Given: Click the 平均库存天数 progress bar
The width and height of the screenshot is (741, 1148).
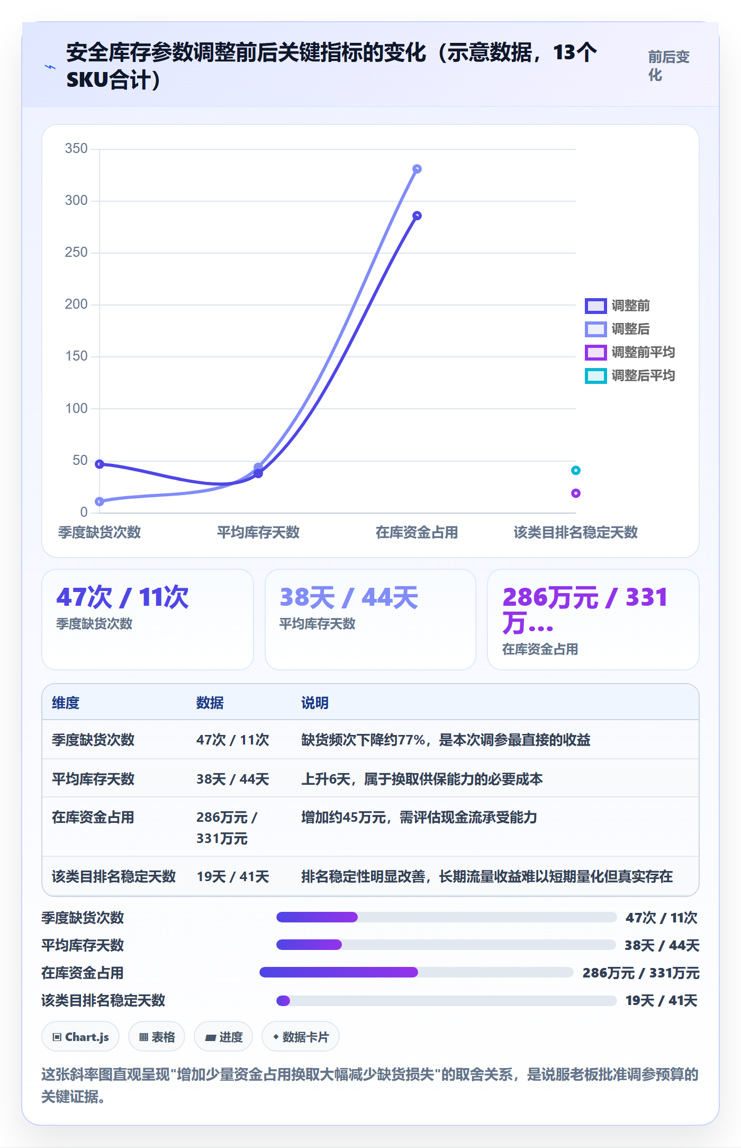Looking at the screenshot, I should tap(446, 945).
